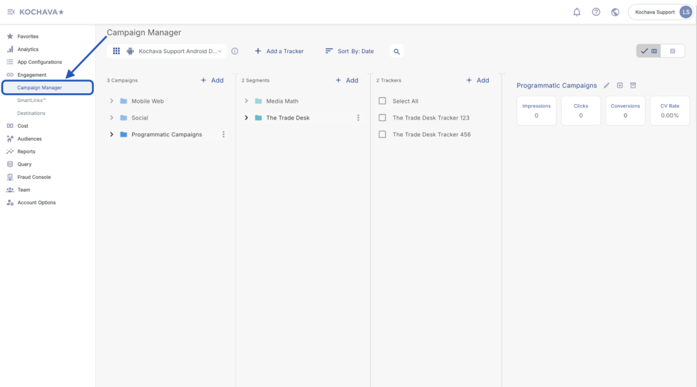
Task: Collapse the sidebar using the hamburger icon
Action: tap(11, 12)
